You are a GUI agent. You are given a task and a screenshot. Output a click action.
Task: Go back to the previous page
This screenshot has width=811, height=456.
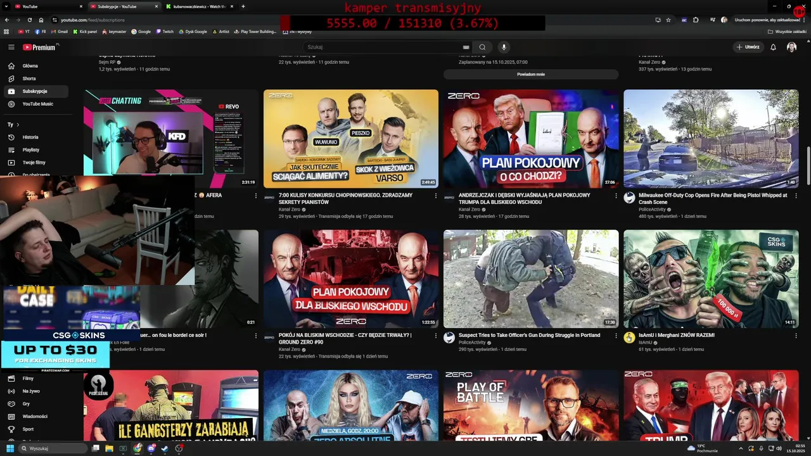(7, 20)
